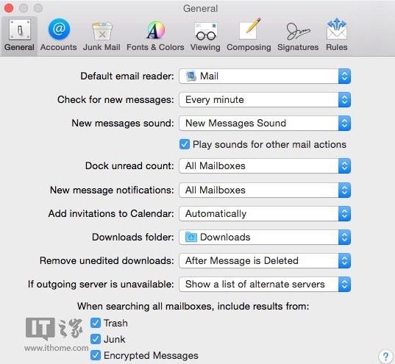Open the Check for new messages dropdown
The width and height of the screenshot is (395, 364).
(x=265, y=100)
